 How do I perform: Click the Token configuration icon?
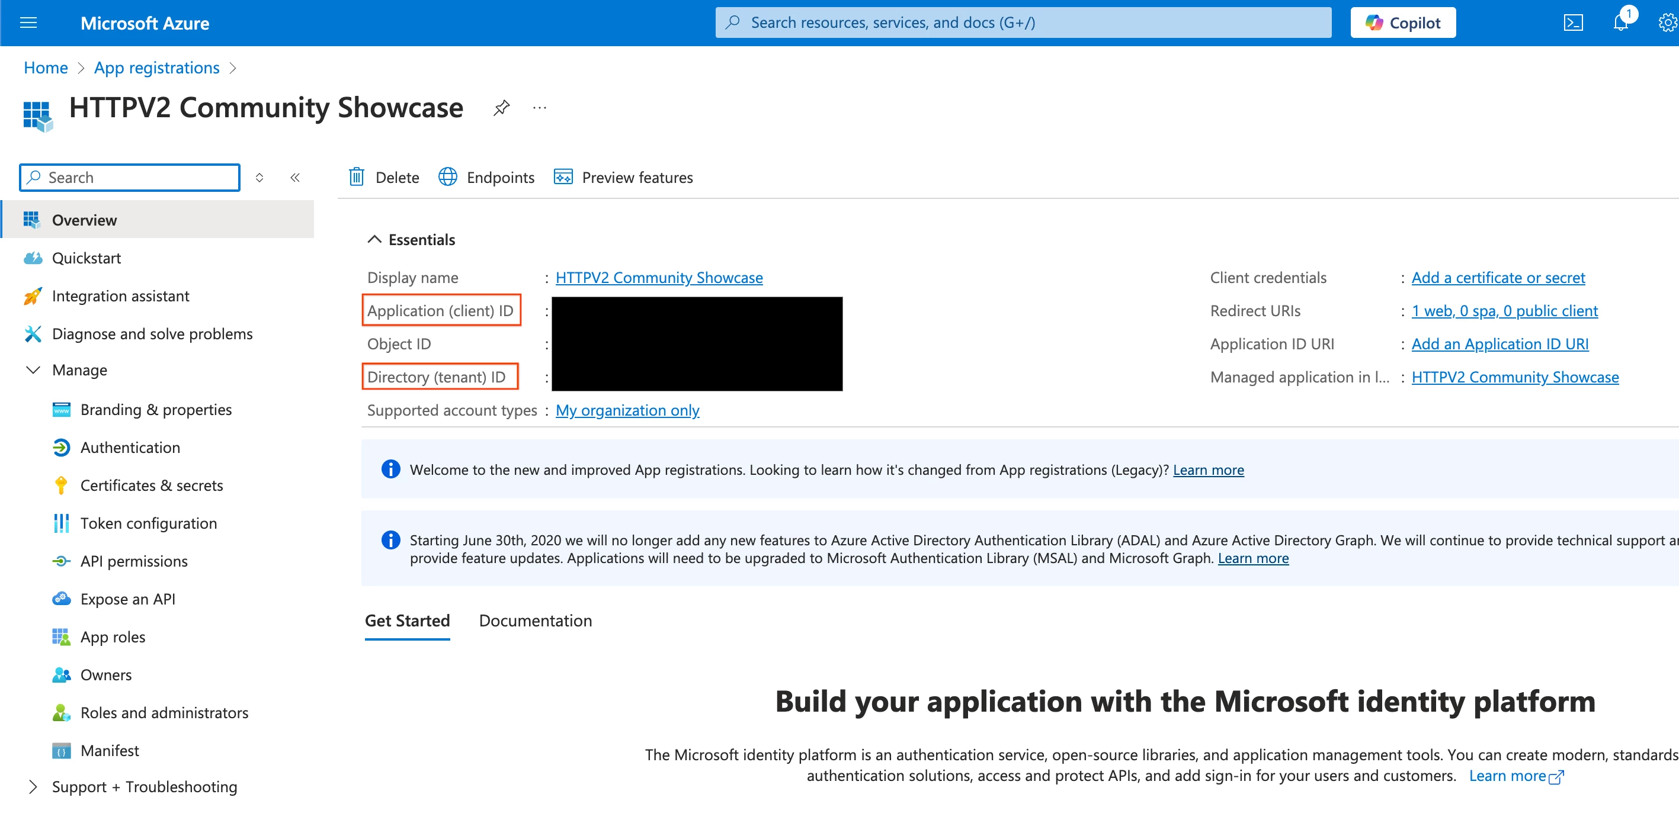pos(61,523)
